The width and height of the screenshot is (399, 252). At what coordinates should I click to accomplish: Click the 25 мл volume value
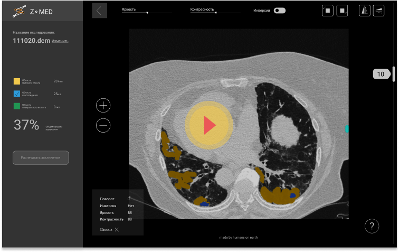click(57, 94)
